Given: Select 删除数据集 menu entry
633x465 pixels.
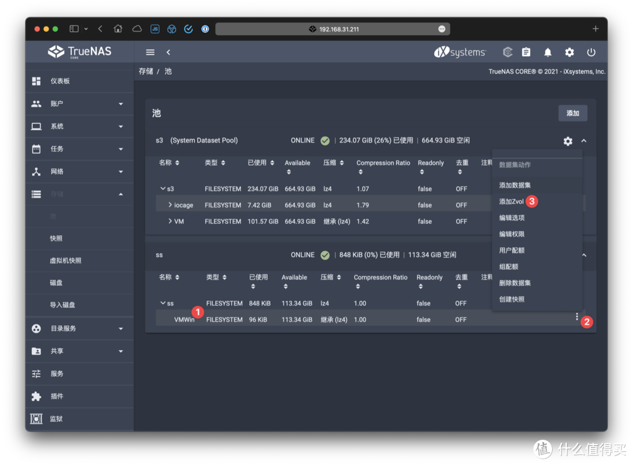Looking at the screenshot, I should tap(515, 283).
